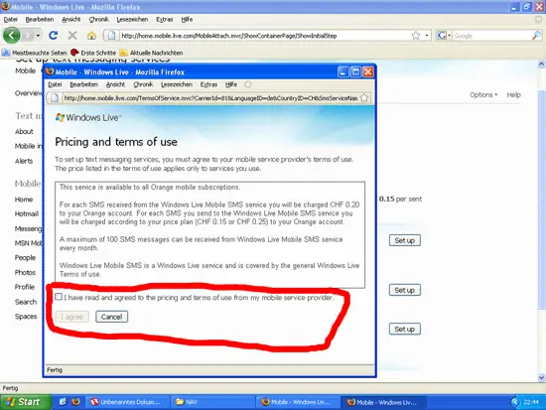546x410 pixels.
Task: Open Datei menu in main Firefox window
Action: tap(11, 20)
